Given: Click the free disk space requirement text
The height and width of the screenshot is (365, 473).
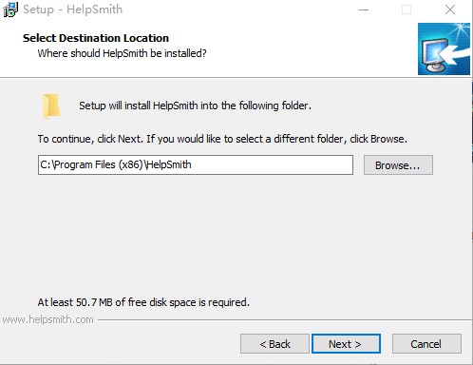Looking at the screenshot, I should (143, 302).
